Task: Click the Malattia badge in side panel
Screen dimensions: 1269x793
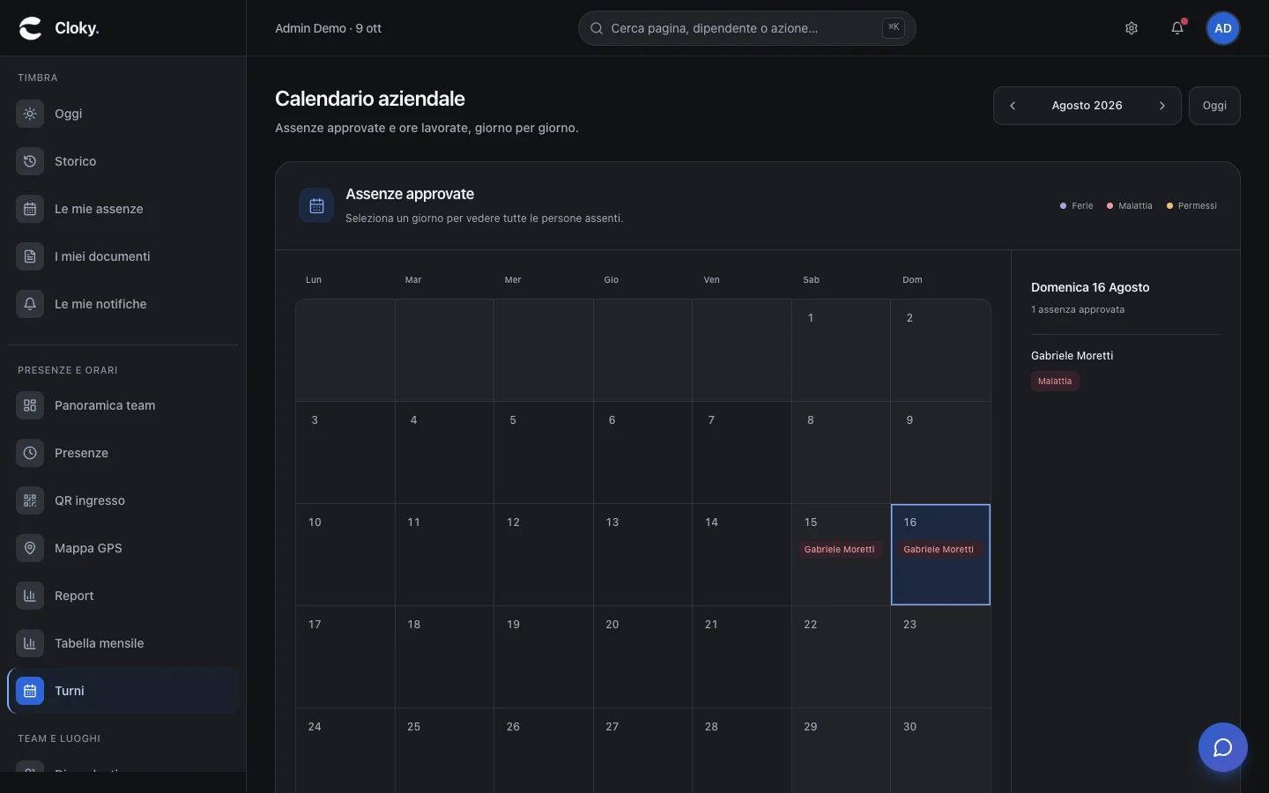Action: click(x=1055, y=382)
